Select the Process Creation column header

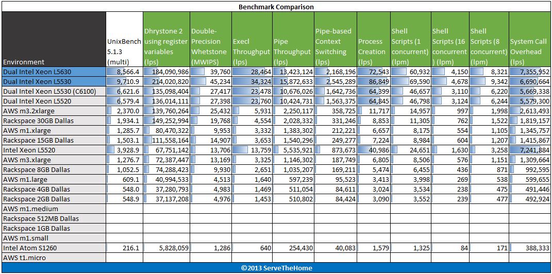click(374, 39)
